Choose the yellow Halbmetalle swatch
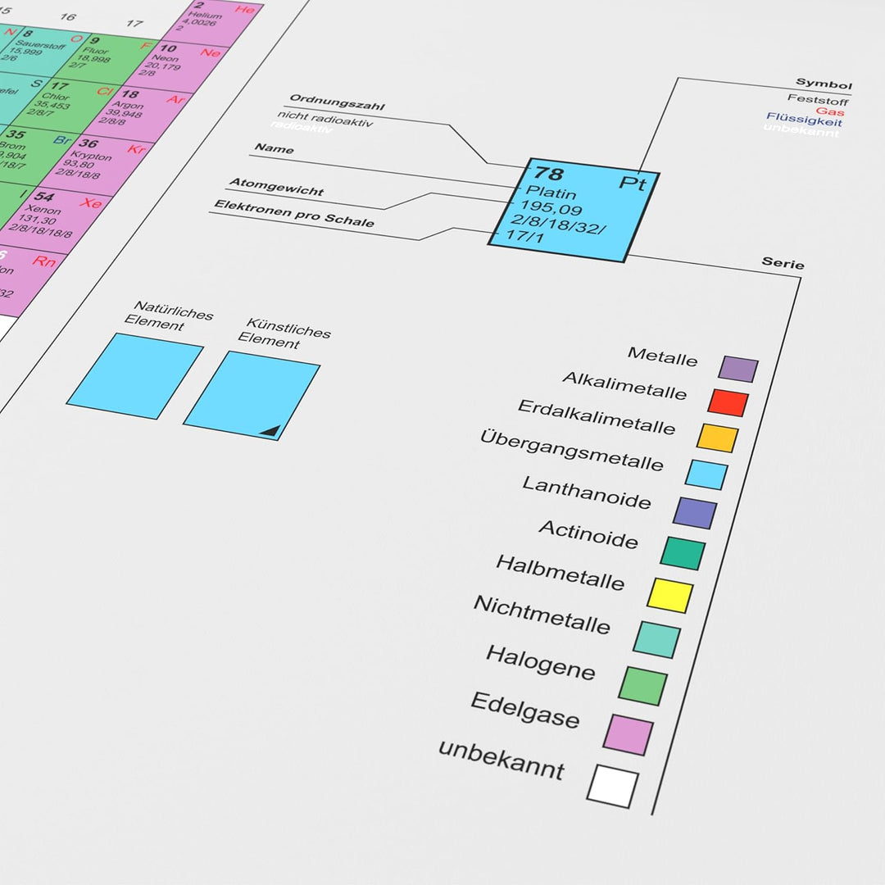The height and width of the screenshot is (885, 885). click(x=669, y=595)
